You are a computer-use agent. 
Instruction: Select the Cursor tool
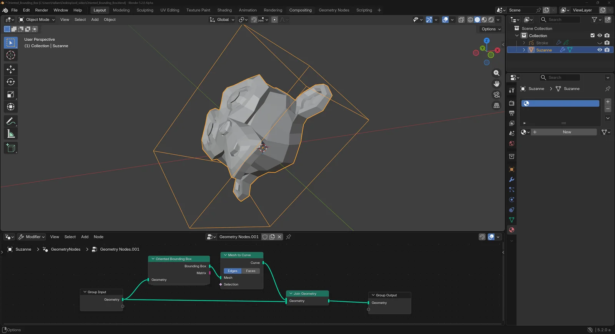point(11,55)
